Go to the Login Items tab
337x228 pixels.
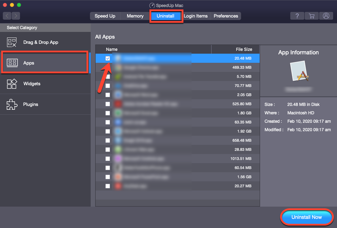coord(196,16)
